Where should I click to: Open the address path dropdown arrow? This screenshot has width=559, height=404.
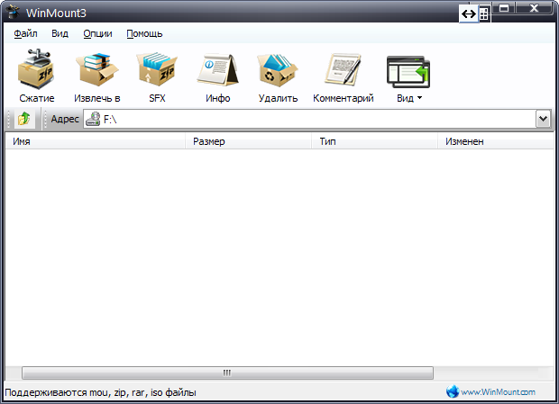[x=543, y=119]
